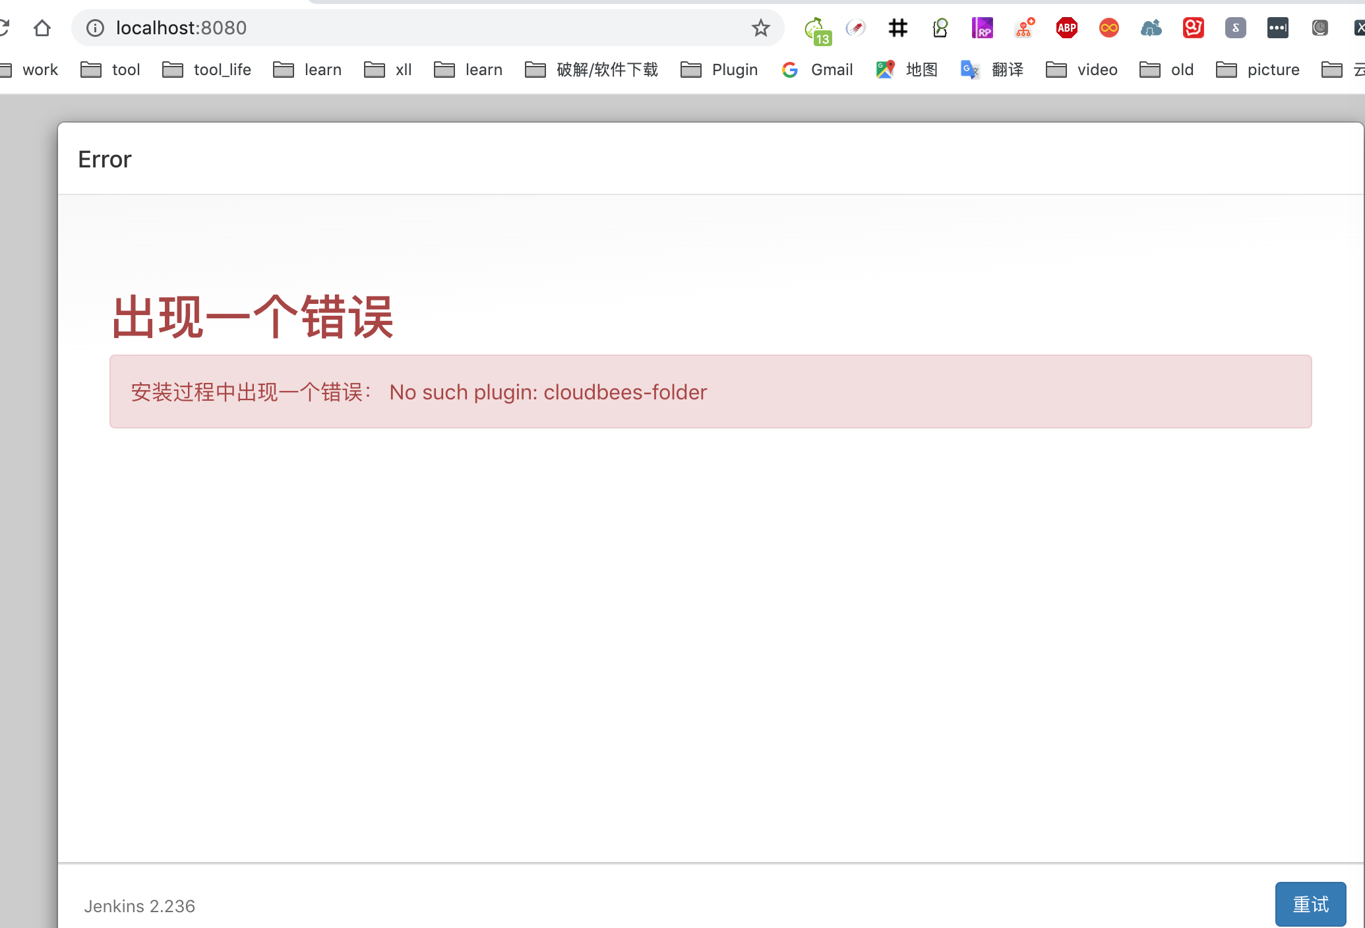Expand the tool_life bookmarks folder
Viewport: 1365px width, 928px height.
207,70
